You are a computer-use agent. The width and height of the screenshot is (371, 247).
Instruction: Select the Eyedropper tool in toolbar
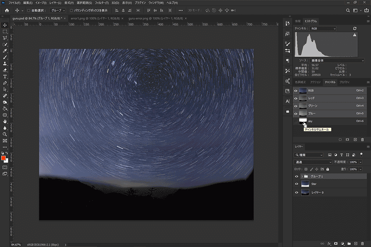(5, 51)
